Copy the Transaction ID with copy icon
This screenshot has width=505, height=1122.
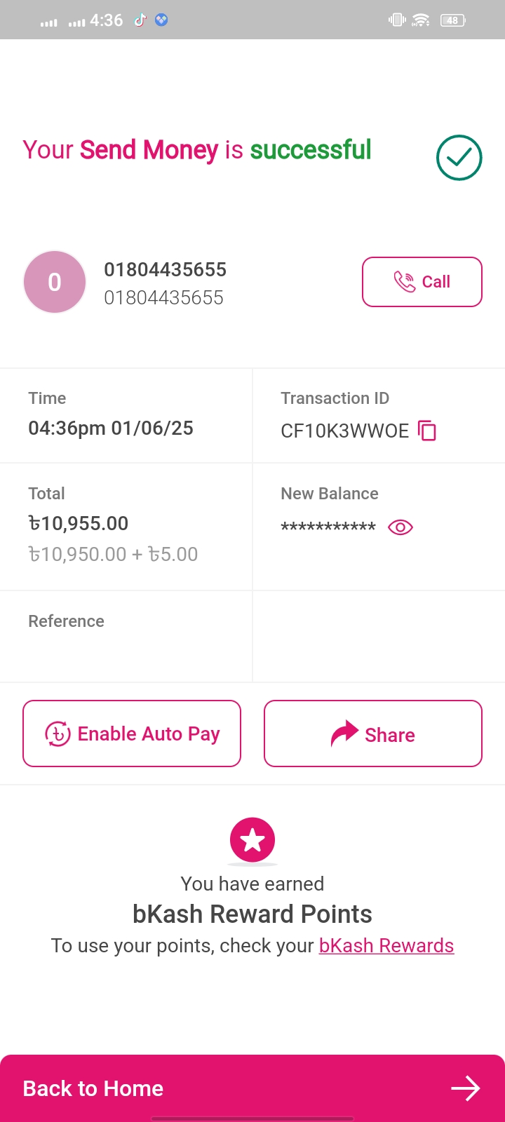(x=426, y=431)
